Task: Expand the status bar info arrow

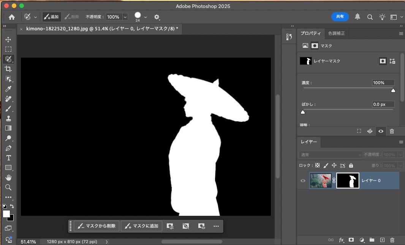Action: coord(107,242)
